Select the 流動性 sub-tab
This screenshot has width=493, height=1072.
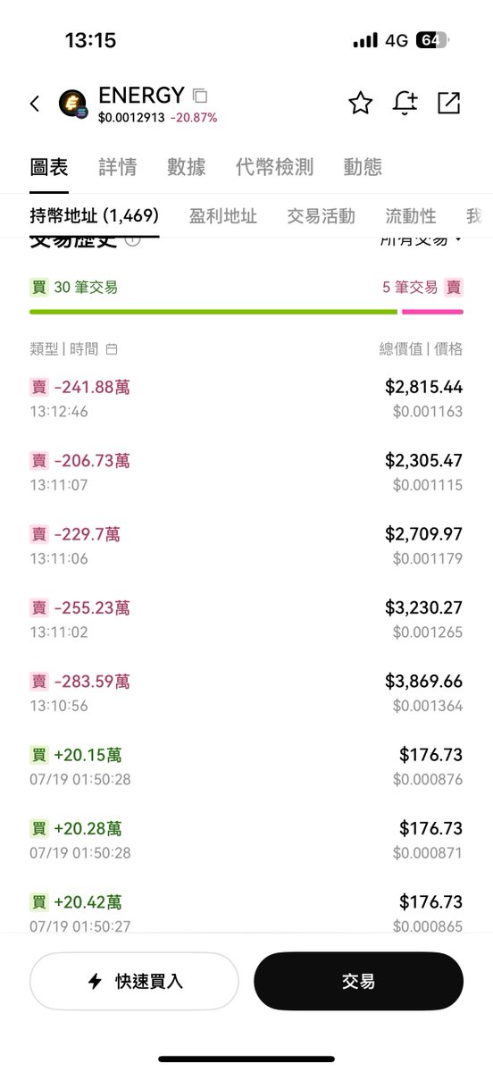click(411, 216)
